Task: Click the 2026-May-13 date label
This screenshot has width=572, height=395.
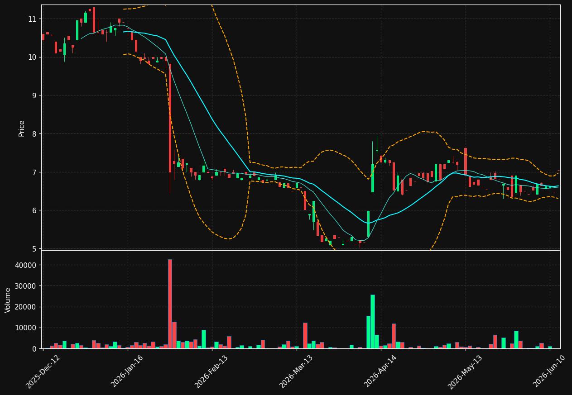Action: (465, 371)
